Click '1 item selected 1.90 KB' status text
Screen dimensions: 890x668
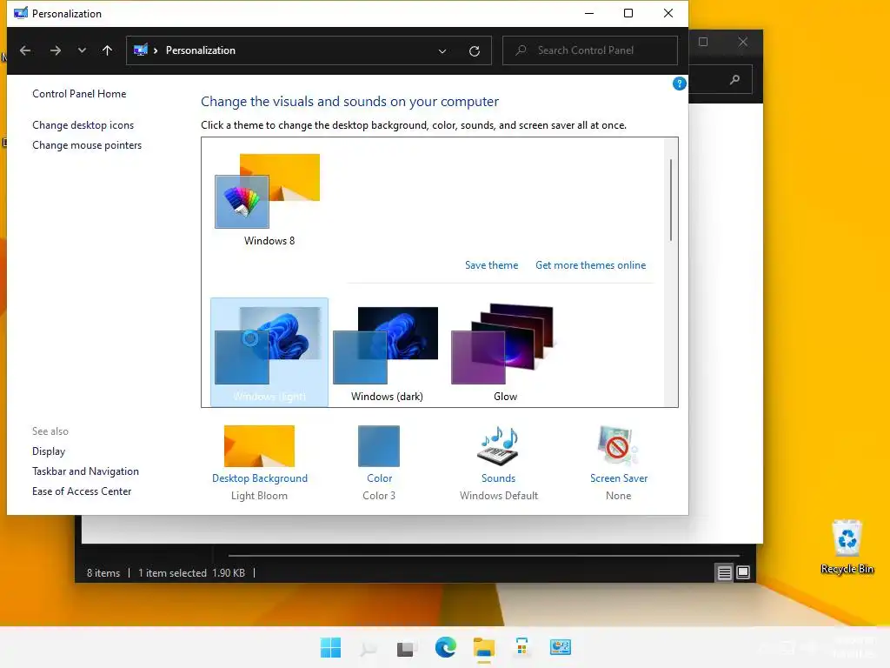click(192, 573)
